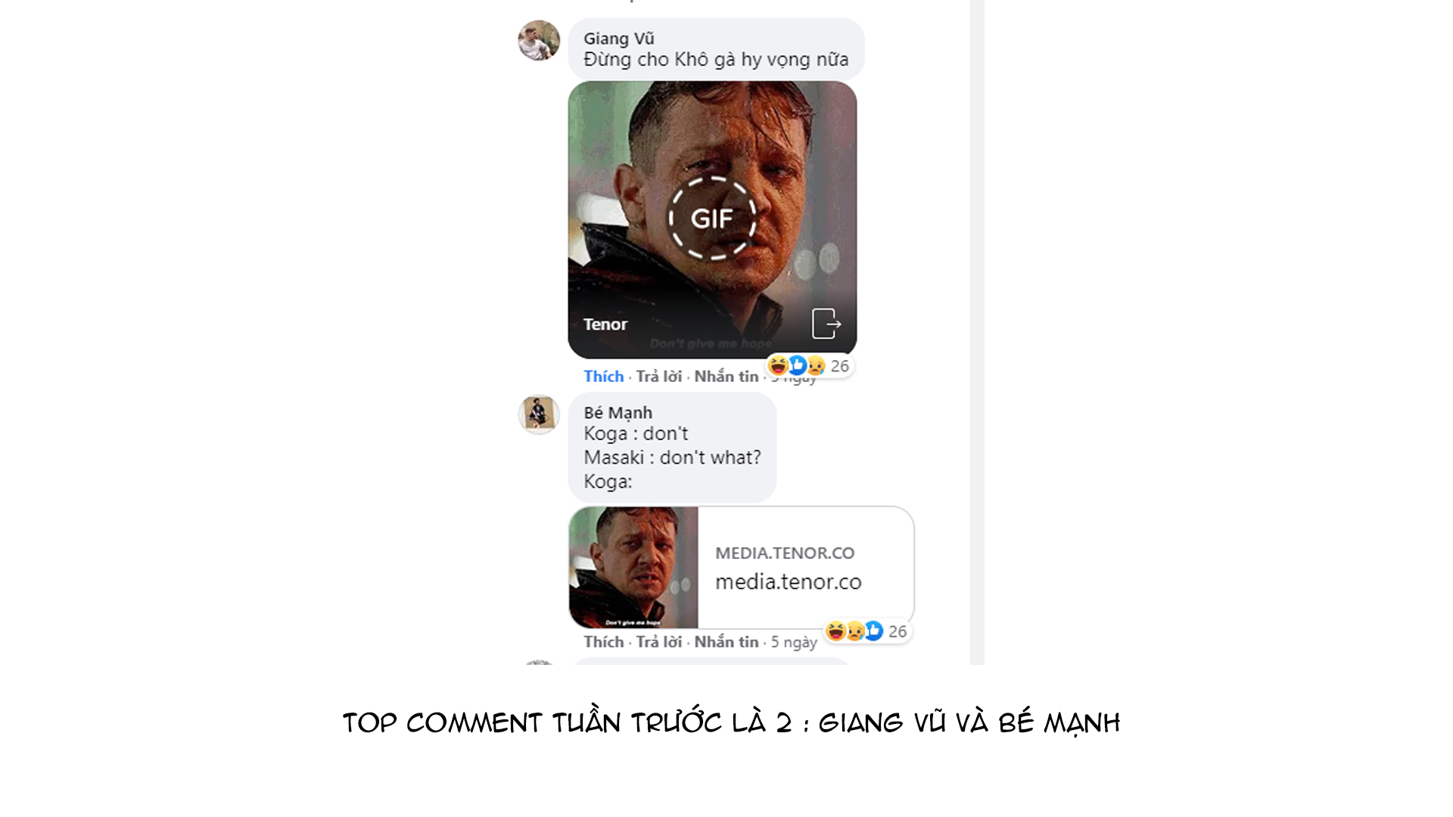Open Bé Mạnh's profile avatar
The width and height of the screenshot is (1453, 817).
click(539, 414)
